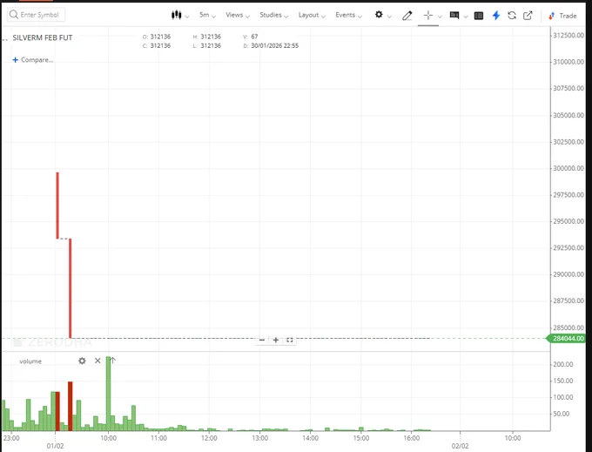Viewport: 592px width, 452px height.
Task: Click the 16:00 time axis label
Action: point(411,438)
